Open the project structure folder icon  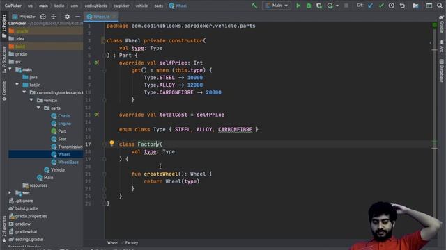click(x=415, y=6)
